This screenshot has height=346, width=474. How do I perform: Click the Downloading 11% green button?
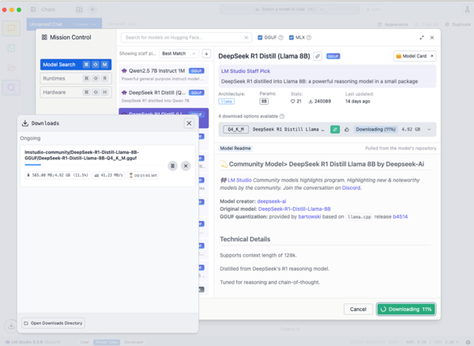[406, 309]
